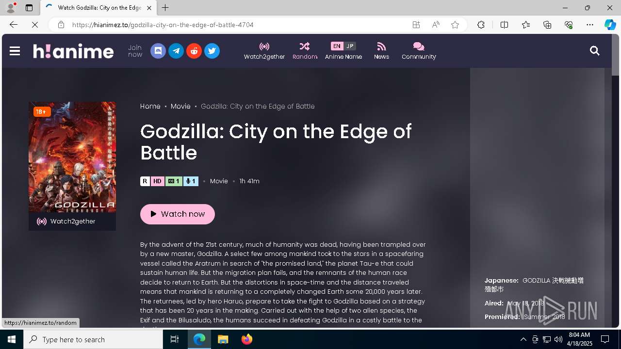Click the R rating badge

tap(145, 181)
